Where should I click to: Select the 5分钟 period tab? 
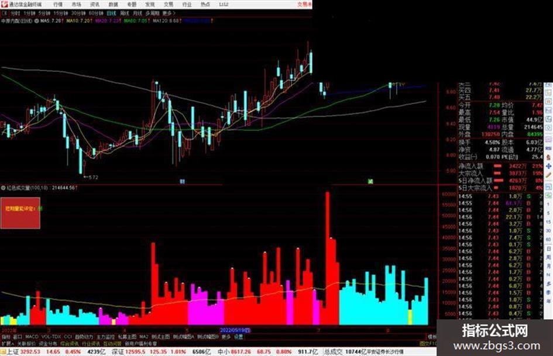(44, 13)
